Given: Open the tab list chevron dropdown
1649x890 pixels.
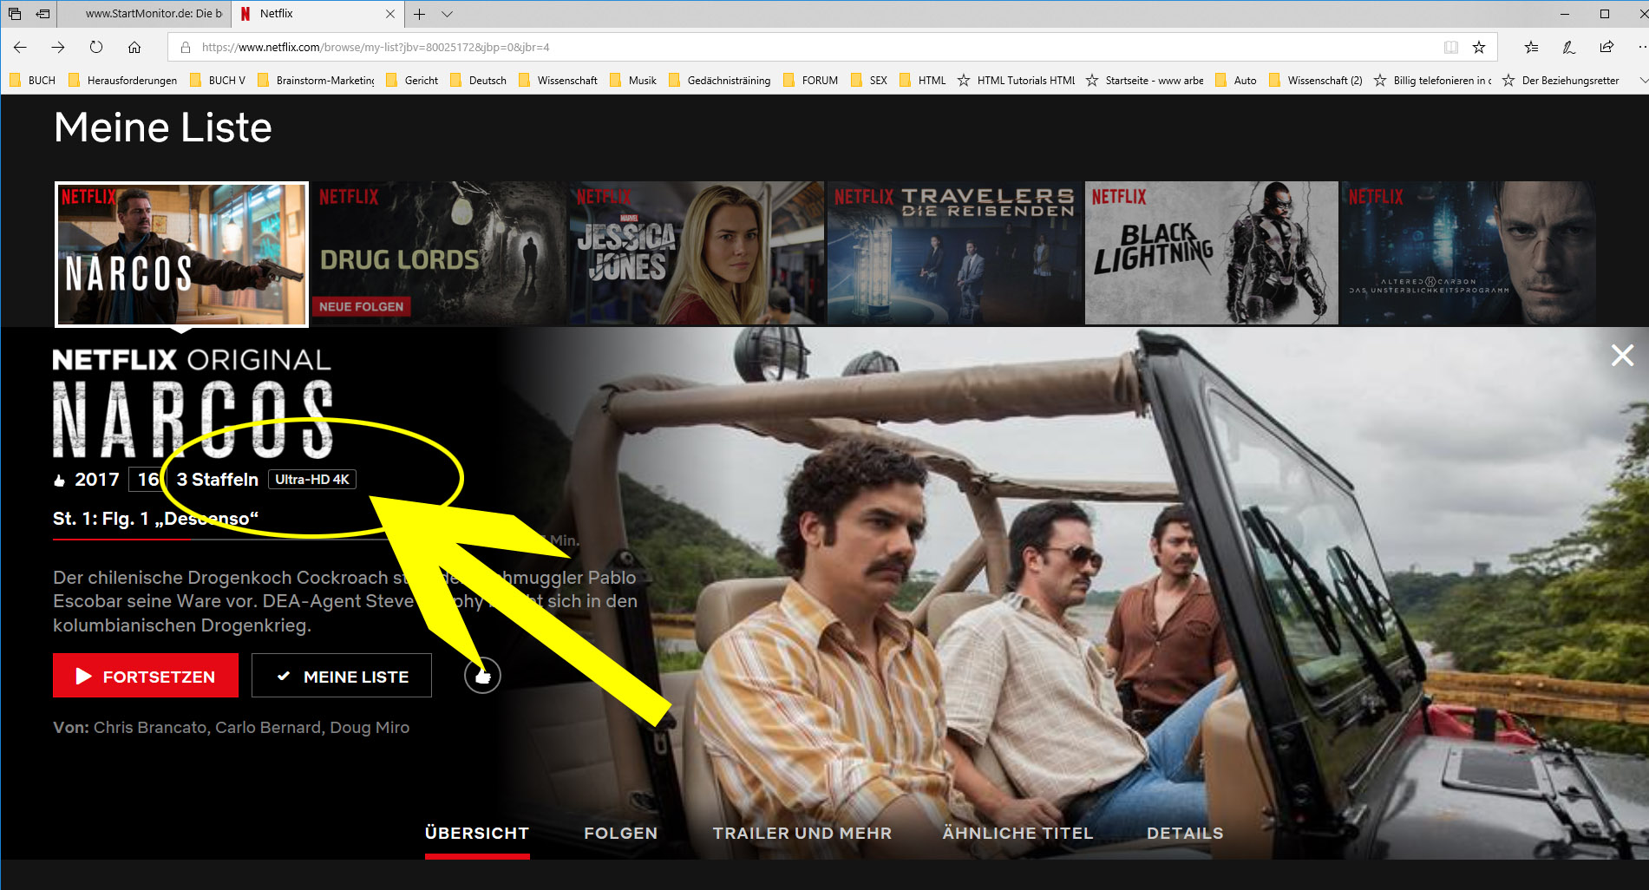Looking at the screenshot, I should coord(448,14).
